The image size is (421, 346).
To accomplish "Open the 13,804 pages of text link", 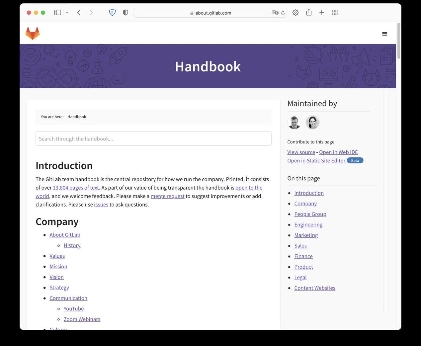I will click(x=76, y=188).
